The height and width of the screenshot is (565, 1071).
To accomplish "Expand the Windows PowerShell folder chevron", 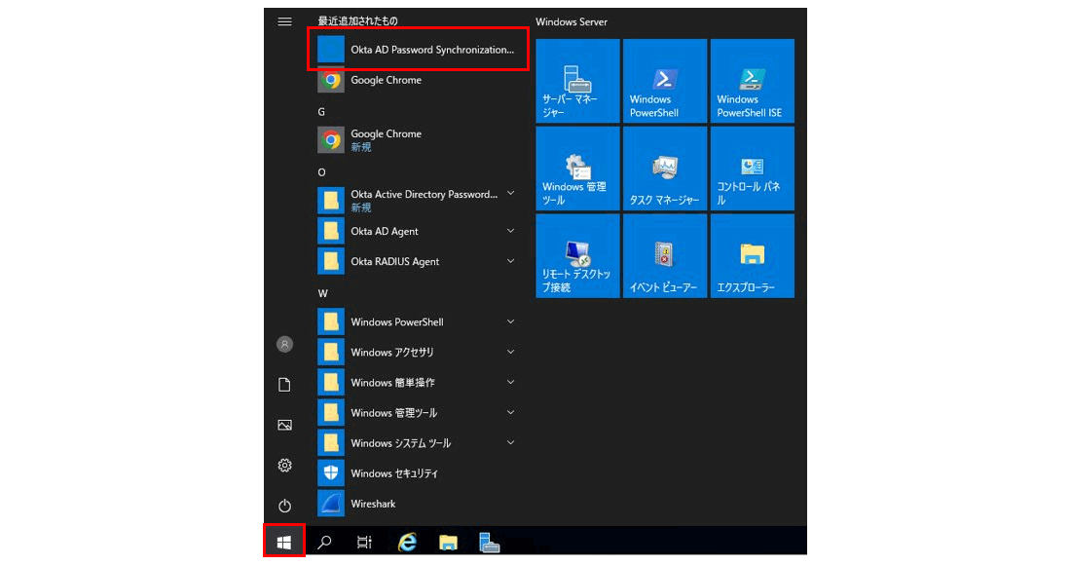I will [x=510, y=321].
